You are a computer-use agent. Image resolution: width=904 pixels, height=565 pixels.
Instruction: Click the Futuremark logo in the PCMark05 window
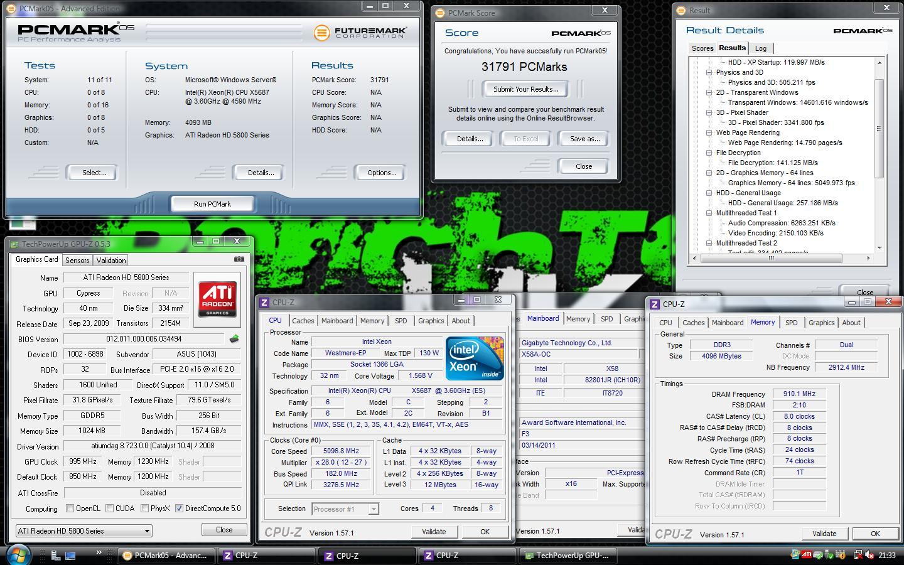(360, 33)
